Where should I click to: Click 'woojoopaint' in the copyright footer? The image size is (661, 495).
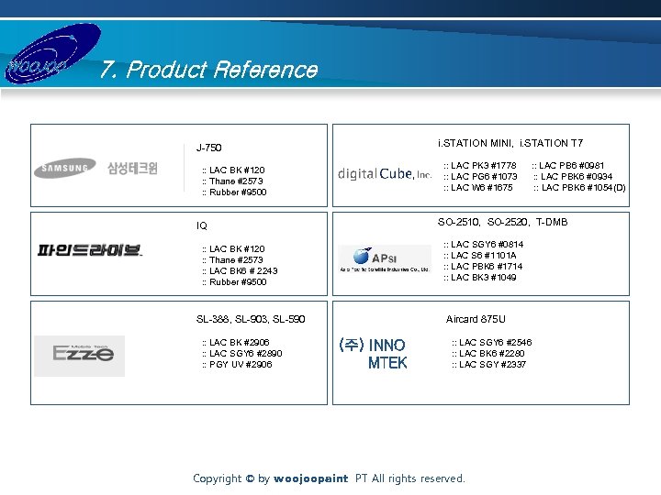pos(310,478)
